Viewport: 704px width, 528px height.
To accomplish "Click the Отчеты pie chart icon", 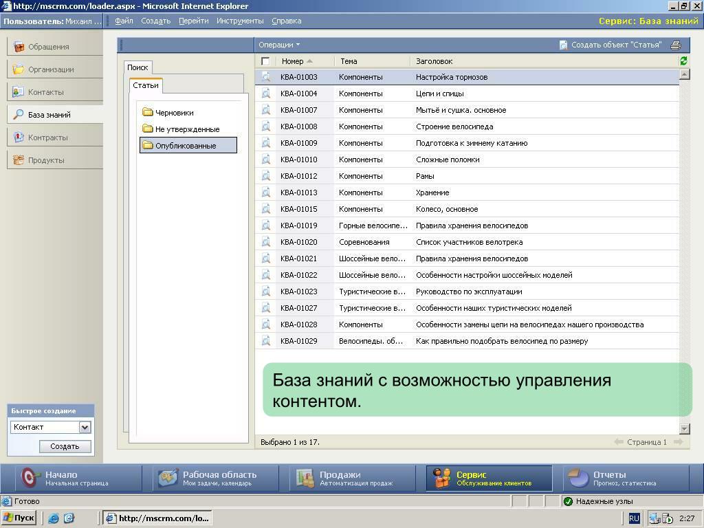I will [x=578, y=478].
